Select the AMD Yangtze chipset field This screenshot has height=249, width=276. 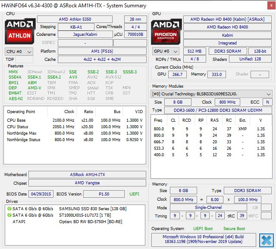87,183
